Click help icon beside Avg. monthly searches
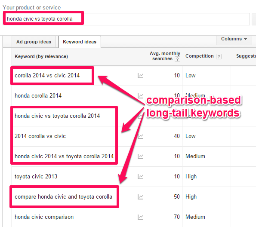 coord(177,59)
